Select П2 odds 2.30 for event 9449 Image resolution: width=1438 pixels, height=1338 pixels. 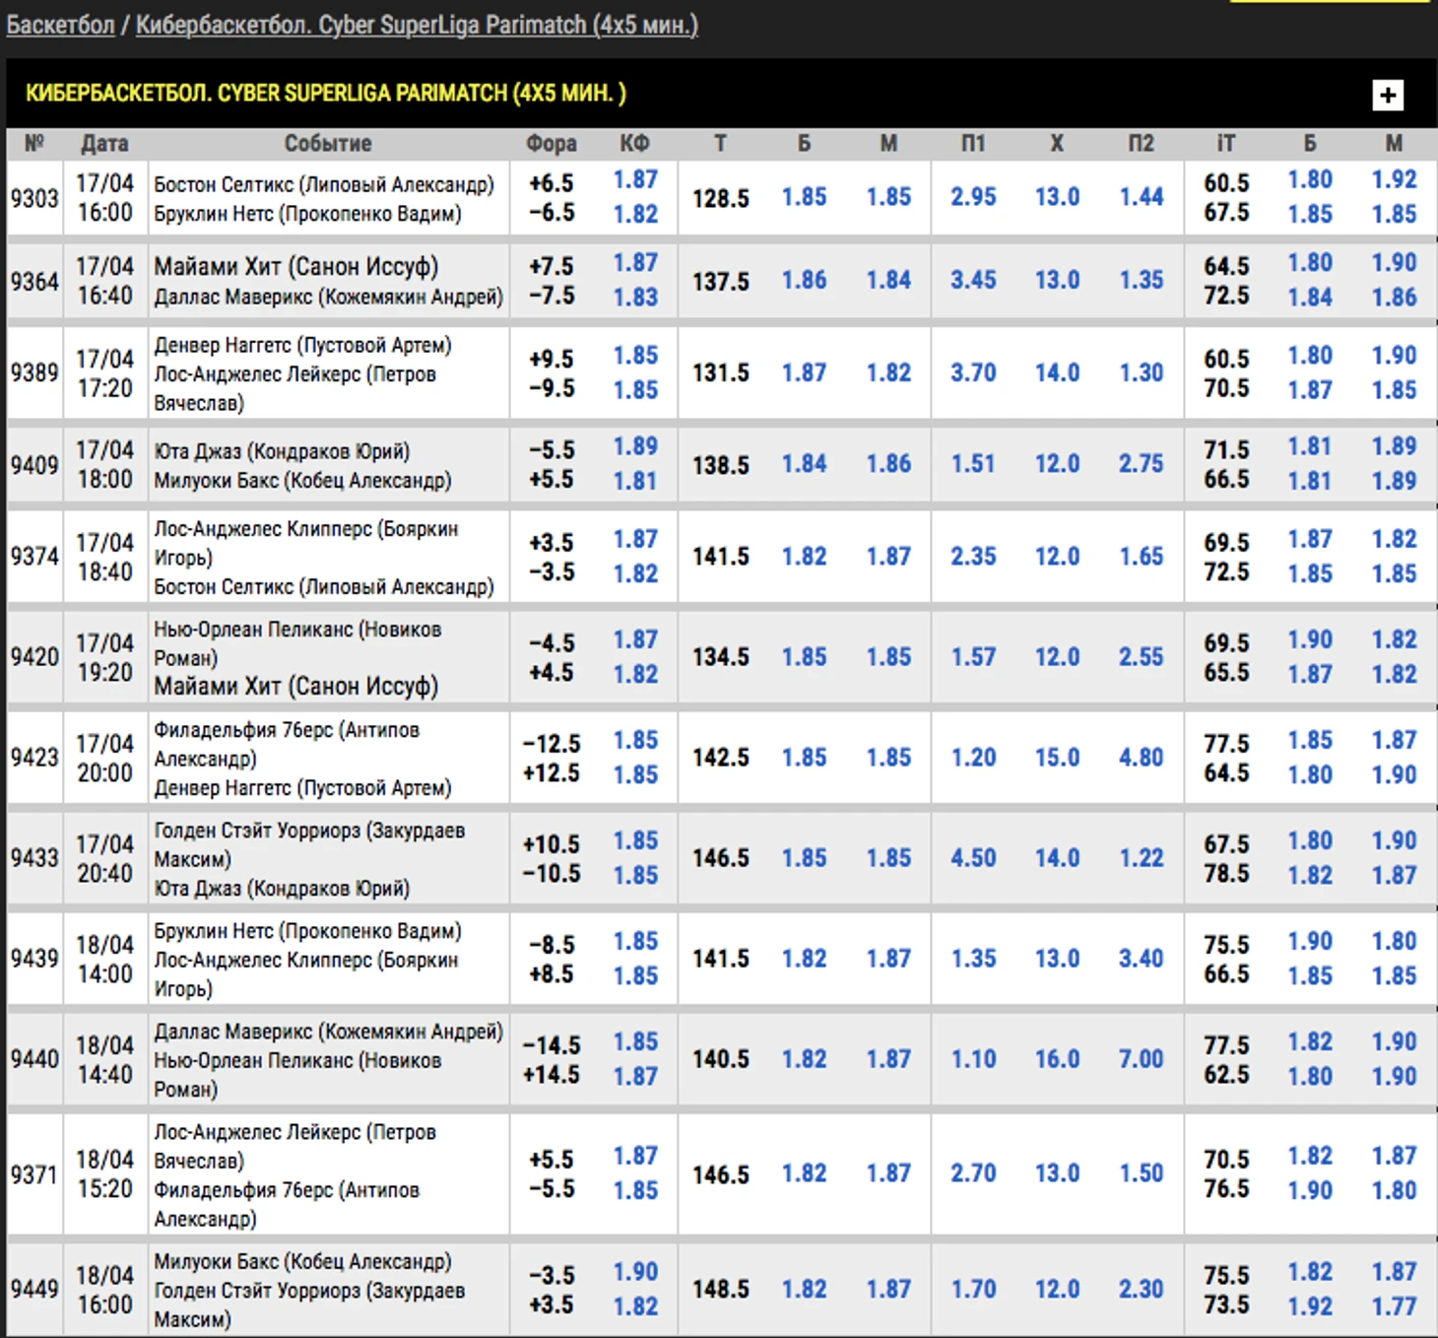coord(1141,1289)
